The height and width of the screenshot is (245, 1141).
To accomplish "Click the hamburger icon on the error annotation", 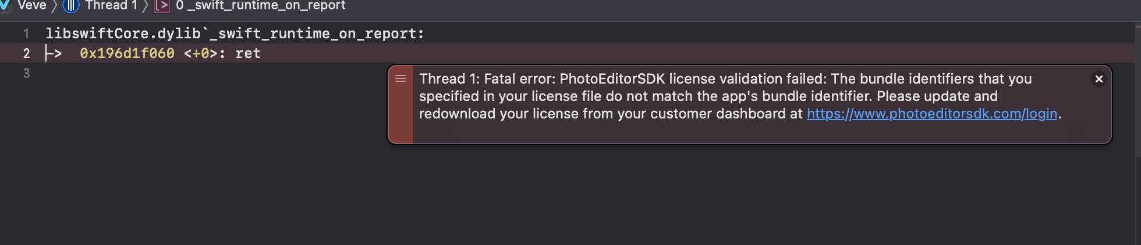I will (x=401, y=78).
